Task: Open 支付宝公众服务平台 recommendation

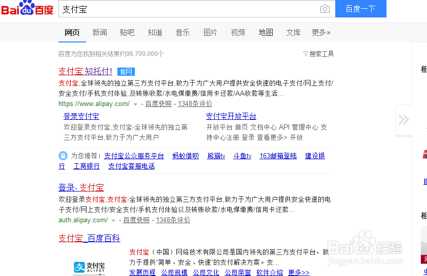Action: (134, 156)
